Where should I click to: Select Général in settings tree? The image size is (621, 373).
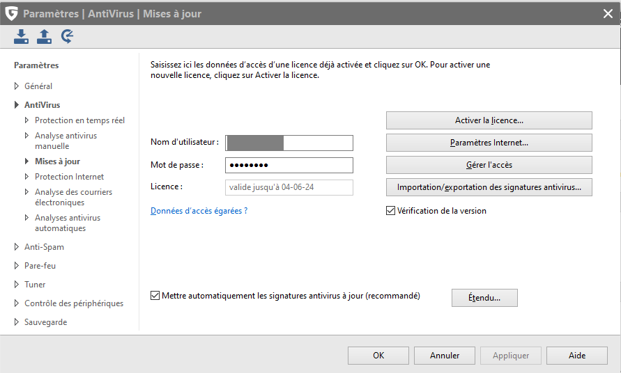(38, 86)
